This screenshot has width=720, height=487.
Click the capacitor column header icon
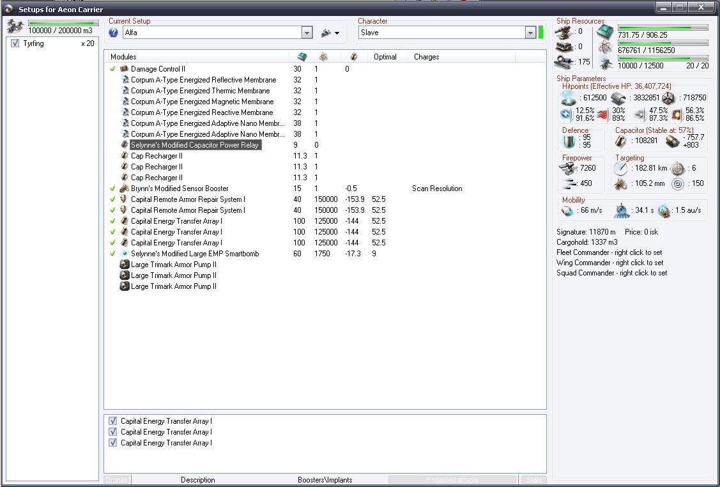point(353,56)
